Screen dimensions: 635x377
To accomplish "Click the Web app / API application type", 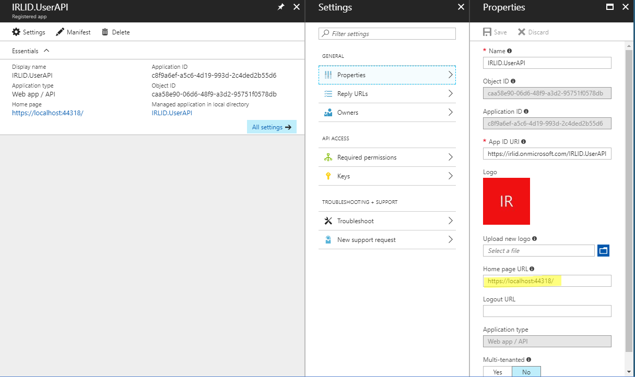I will tap(33, 94).
